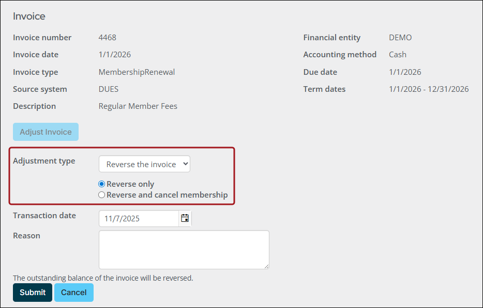This screenshot has height=308, width=483.
Task: Open the date picker calendar icon
Action: (x=185, y=218)
